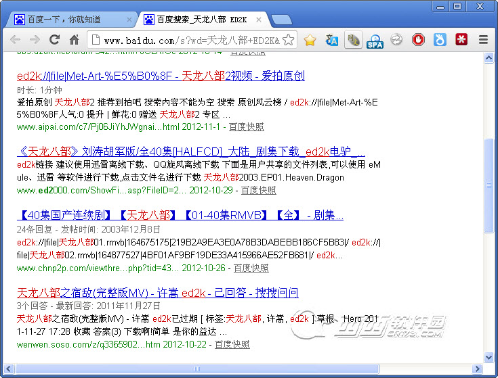Click the horizontal scrollbar right arrow

click(x=477, y=369)
